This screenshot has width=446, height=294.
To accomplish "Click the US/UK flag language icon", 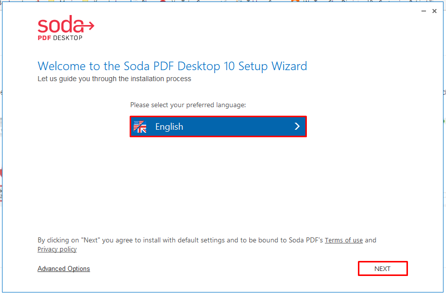I will 140,127.
